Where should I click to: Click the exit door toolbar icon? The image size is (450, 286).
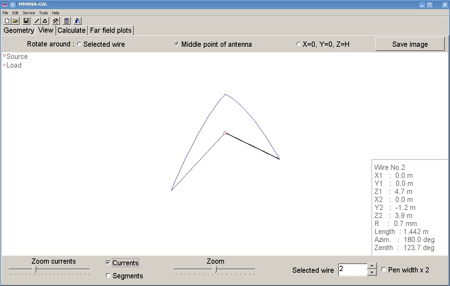[x=77, y=21]
